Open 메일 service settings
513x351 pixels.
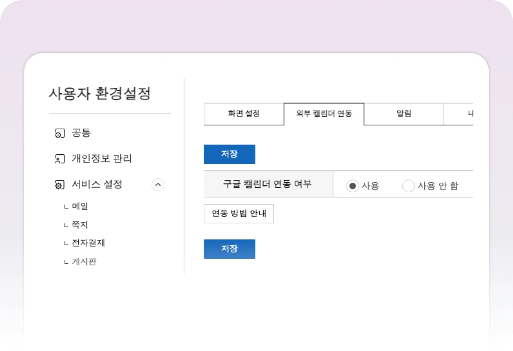click(x=80, y=206)
